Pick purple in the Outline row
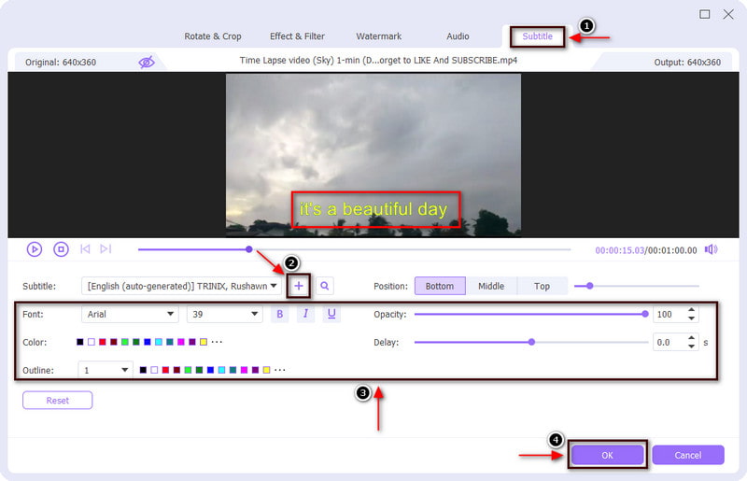 pyautogui.click(x=255, y=370)
